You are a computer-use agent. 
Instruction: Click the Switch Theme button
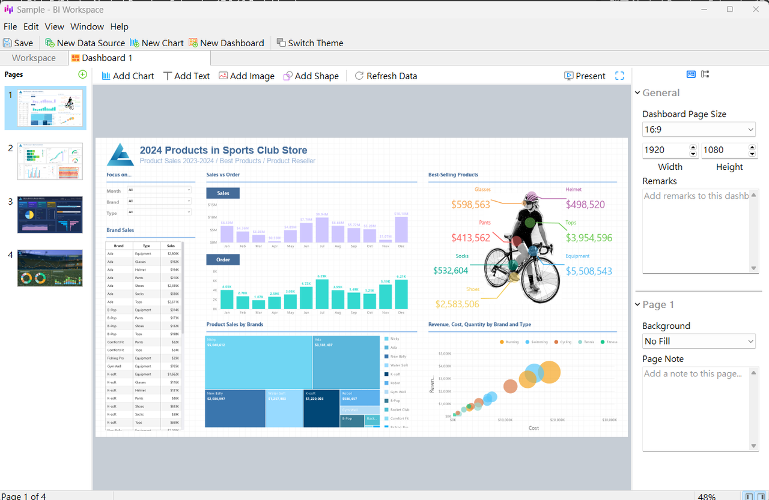[309, 43]
